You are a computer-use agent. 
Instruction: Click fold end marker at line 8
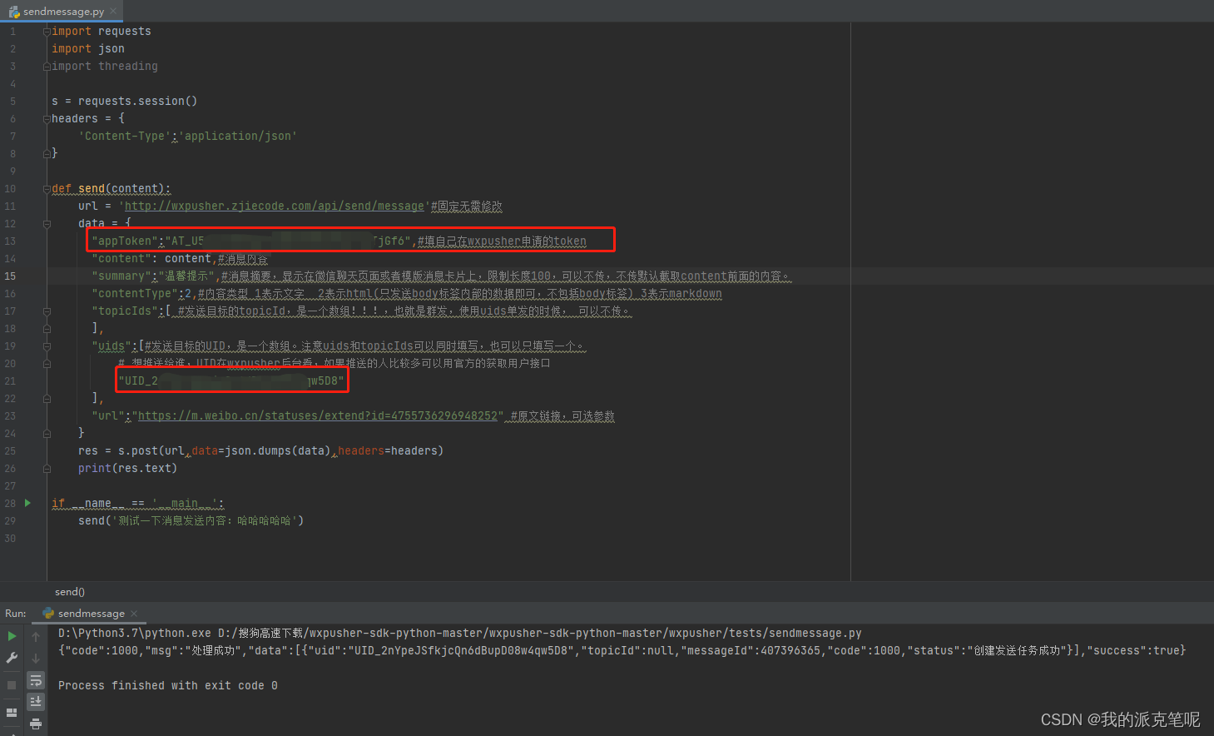47,153
